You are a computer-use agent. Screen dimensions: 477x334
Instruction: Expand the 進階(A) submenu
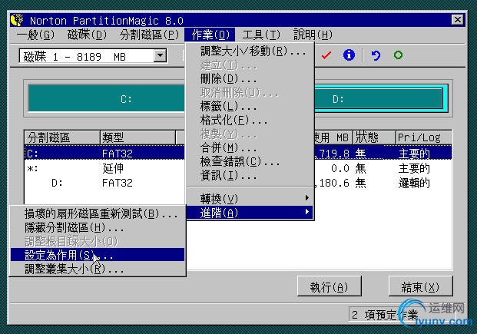click(x=250, y=213)
